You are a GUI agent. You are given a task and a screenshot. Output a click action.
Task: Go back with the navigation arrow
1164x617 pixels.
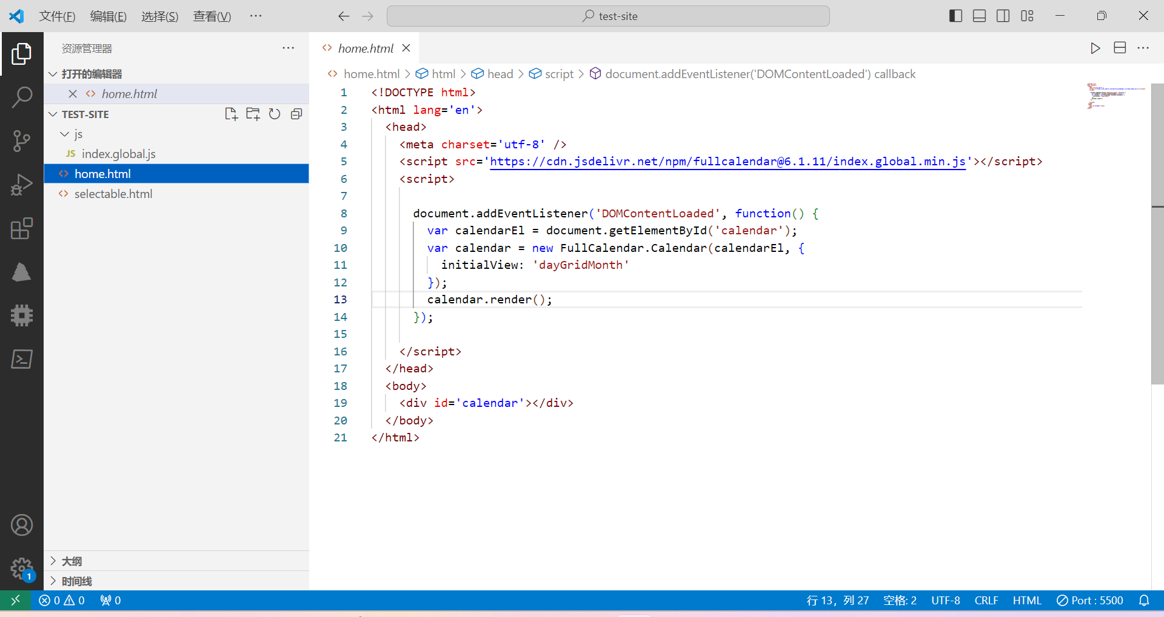pos(344,16)
